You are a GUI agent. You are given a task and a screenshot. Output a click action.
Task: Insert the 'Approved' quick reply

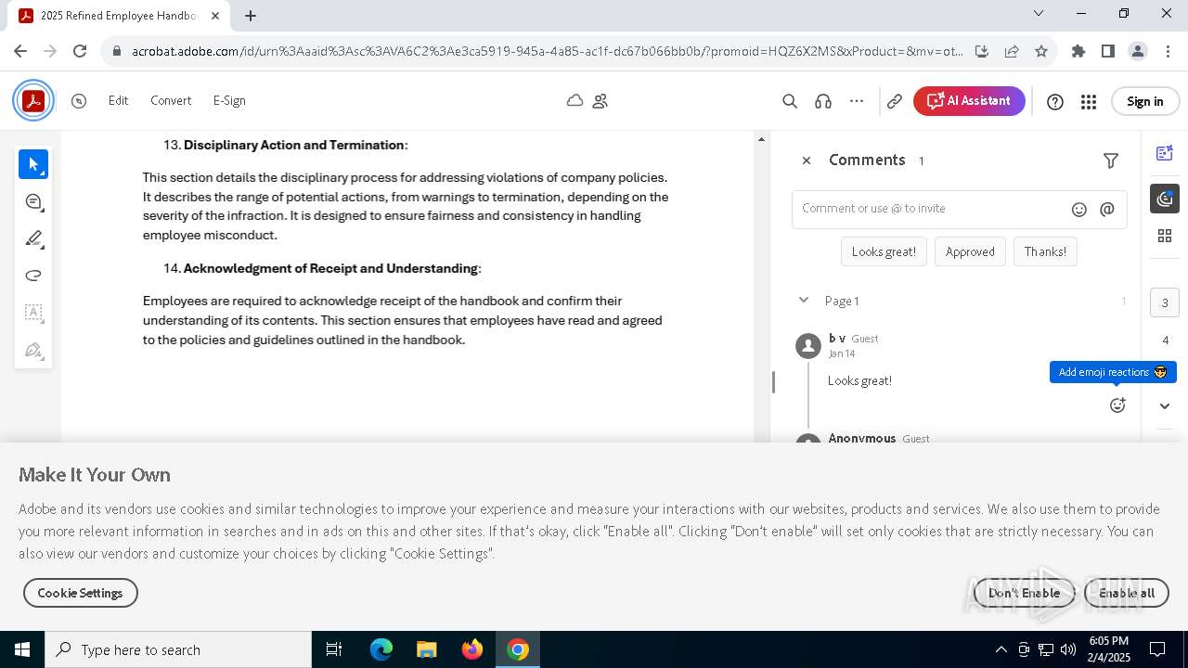point(970,251)
